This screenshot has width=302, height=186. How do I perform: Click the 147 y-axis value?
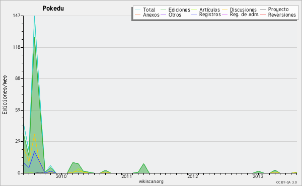pyautogui.click(x=17, y=16)
